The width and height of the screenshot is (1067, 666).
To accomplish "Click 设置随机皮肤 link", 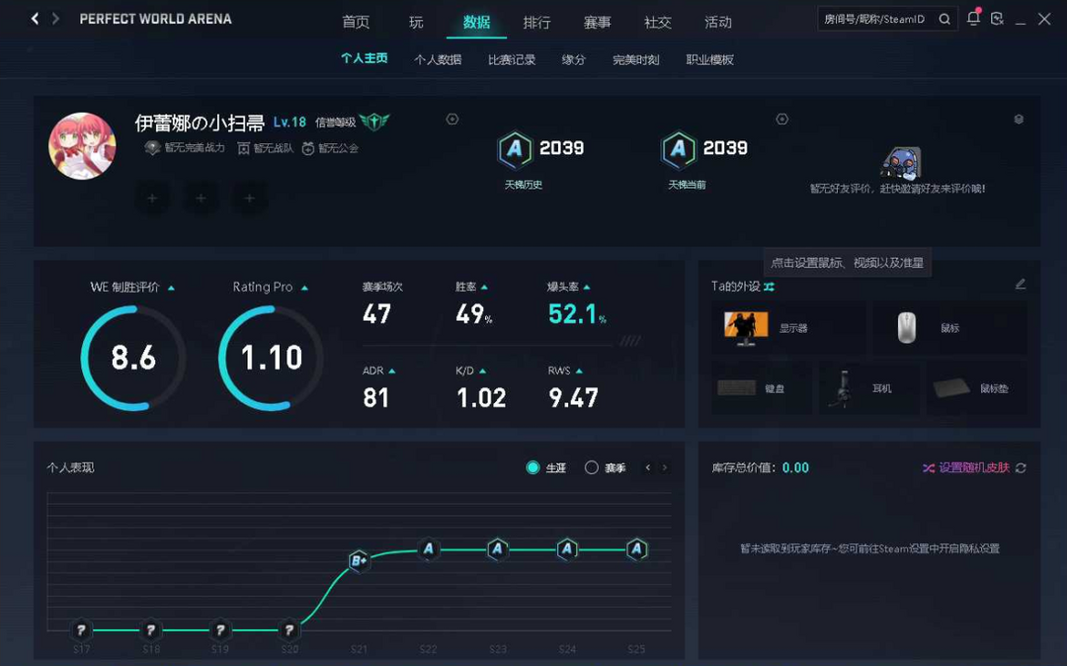I will (x=974, y=467).
